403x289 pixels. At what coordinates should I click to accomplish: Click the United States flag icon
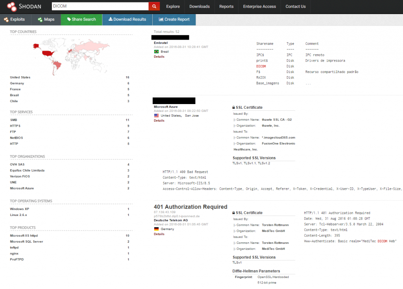pos(156,116)
